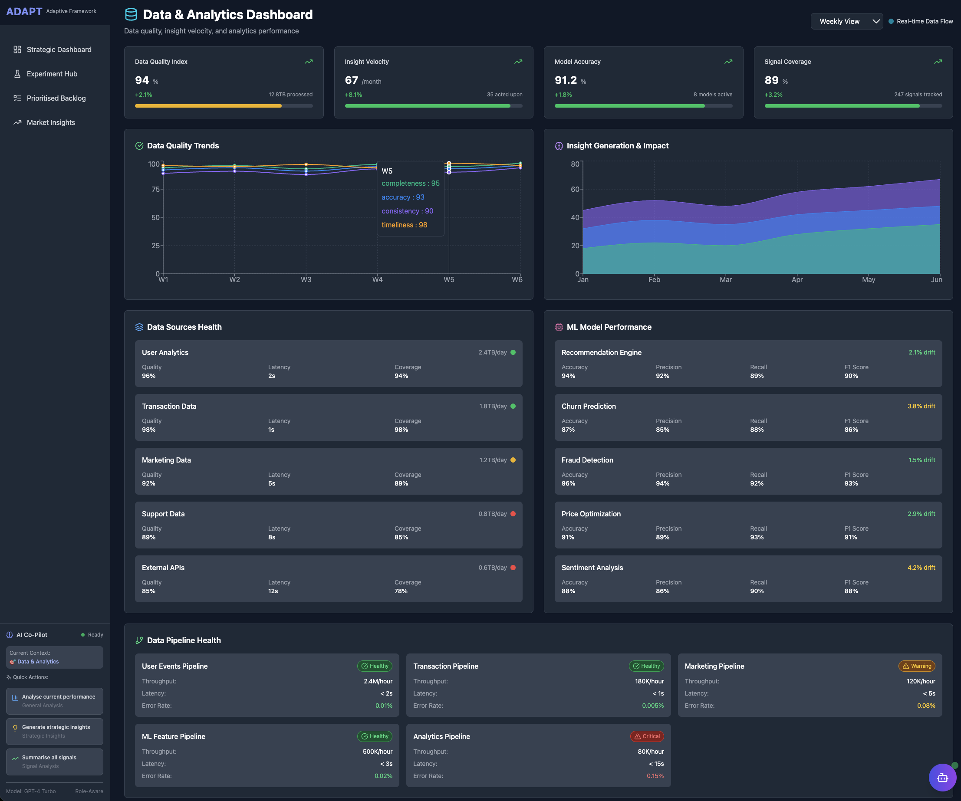Open the floating chatbot robot button
Image resolution: width=961 pixels, height=801 pixels.
942,777
